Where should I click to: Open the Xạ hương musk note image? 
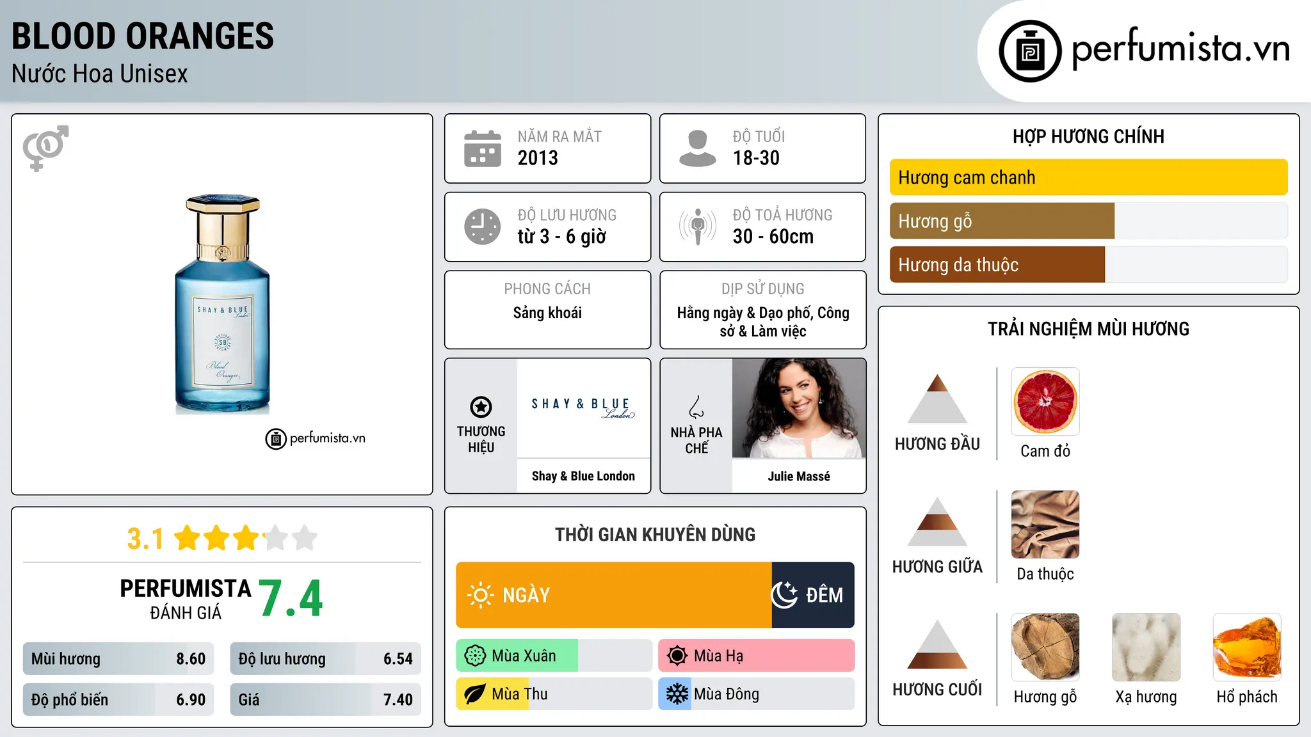1146,647
